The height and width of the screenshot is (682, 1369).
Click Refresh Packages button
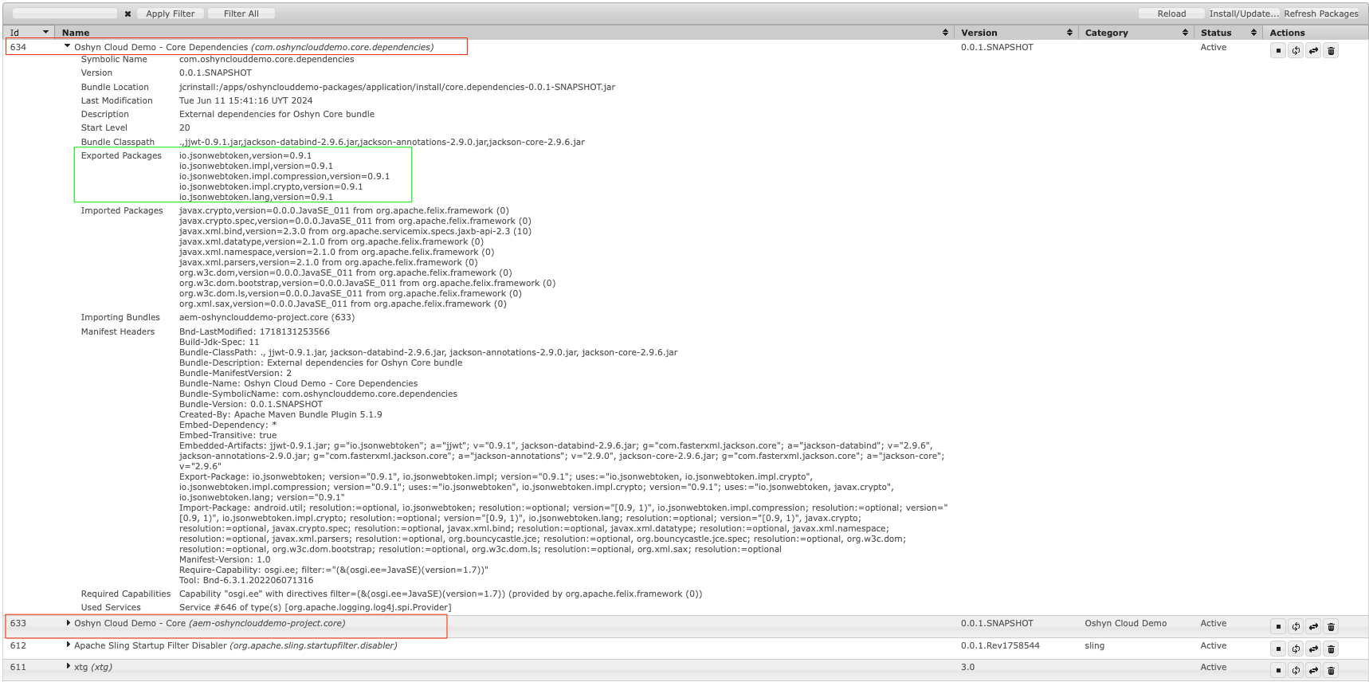click(x=1321, y=14)
